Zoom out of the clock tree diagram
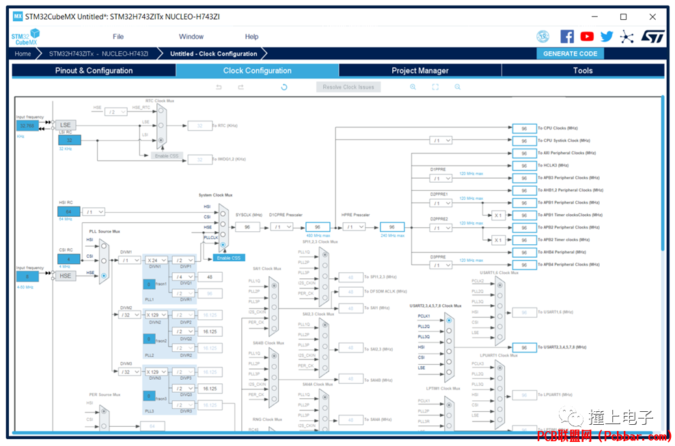 click(x=458, y=87)
